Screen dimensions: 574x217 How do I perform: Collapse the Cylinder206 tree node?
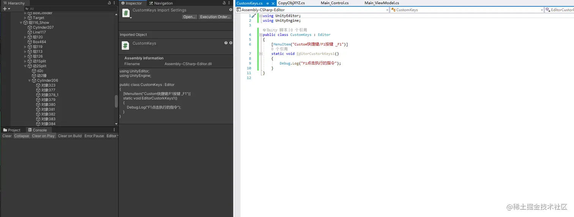click(x=30, y=81)
